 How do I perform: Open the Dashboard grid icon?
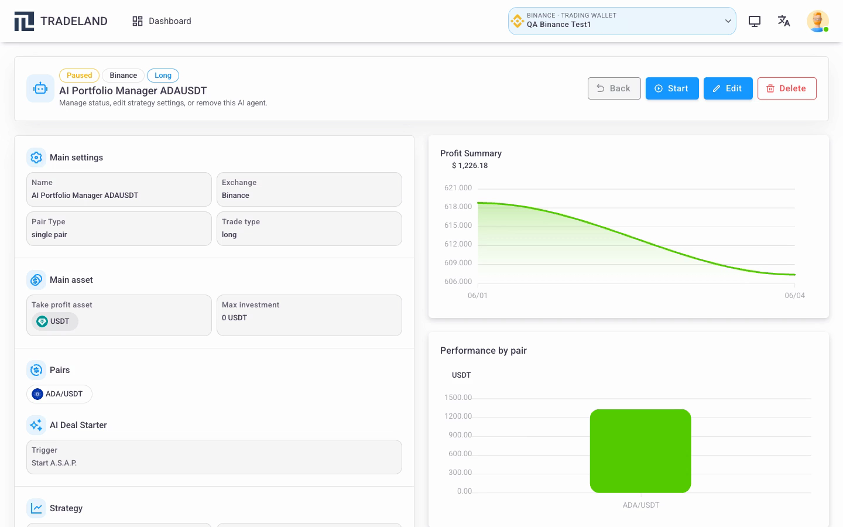click(138, 21)
